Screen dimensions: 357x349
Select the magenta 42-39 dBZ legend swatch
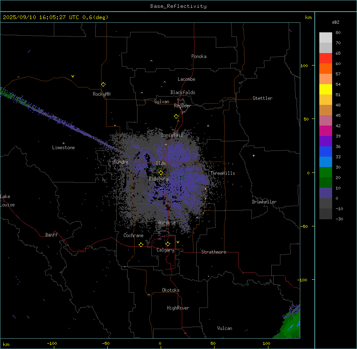(x=326, y=131)
